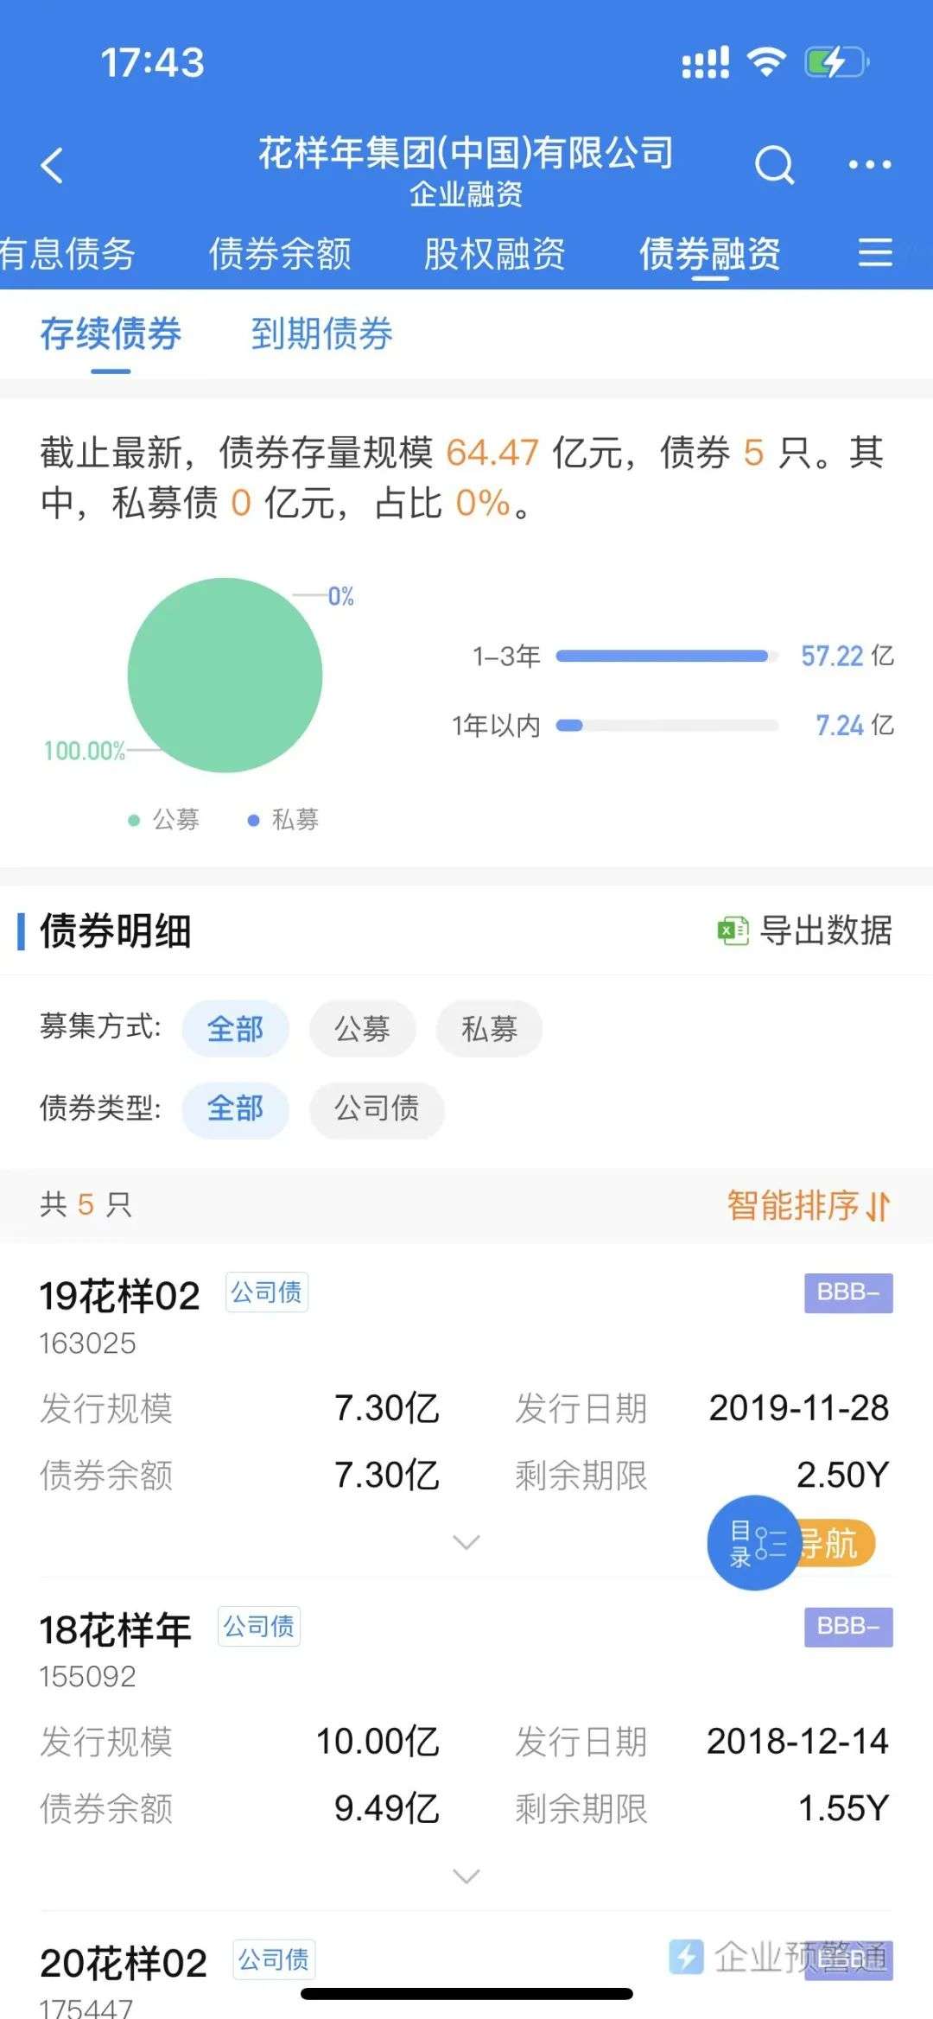Tap bond code 163025

point(87,1343)
